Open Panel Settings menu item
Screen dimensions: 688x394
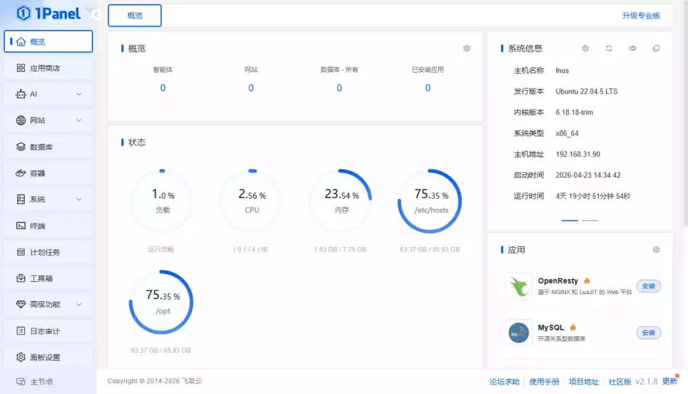[48, 358]
